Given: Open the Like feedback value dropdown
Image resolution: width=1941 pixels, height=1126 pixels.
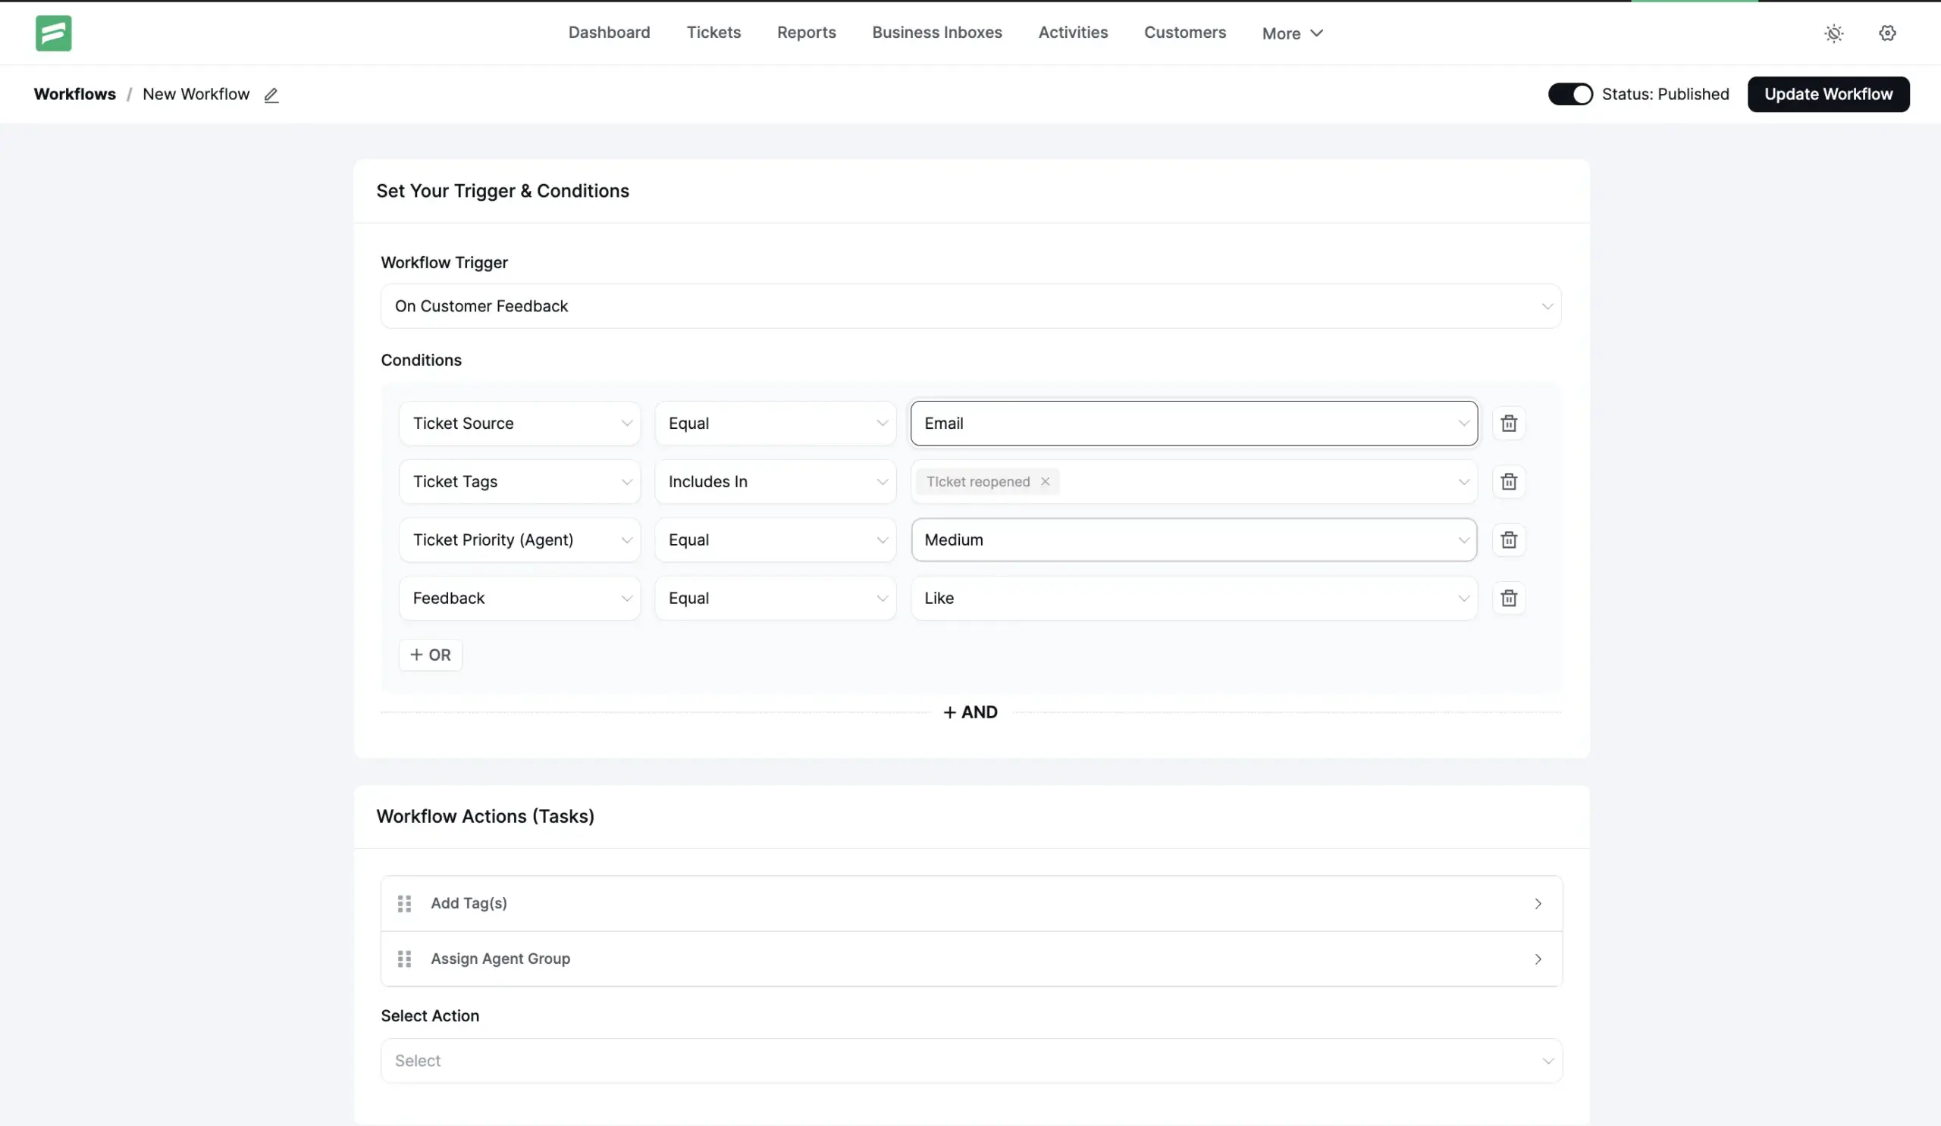Looking at the screenshot, I should (x=1194, y=599).
